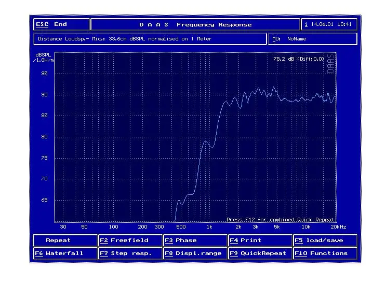Show the F7 Step resp. view

[130, 253]
